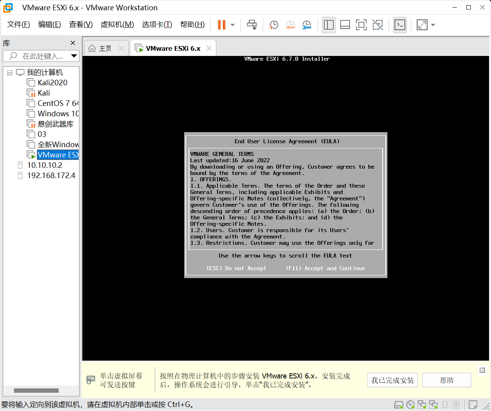The width and height of the screenshot is (491, 411).
Task: Enter full screen mode from the toolbar
Action: click(361, 25)
